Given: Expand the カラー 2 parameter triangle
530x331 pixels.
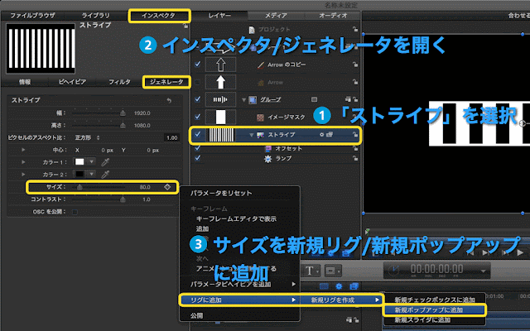Looking at the screenshot, I should pyautogui.click(x=23, y=175).
